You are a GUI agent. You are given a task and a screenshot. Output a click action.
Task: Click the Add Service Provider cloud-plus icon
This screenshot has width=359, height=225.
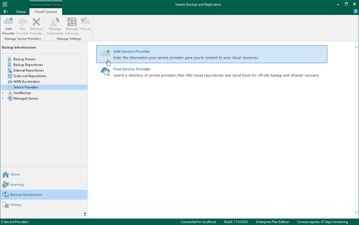coord(105,53)
